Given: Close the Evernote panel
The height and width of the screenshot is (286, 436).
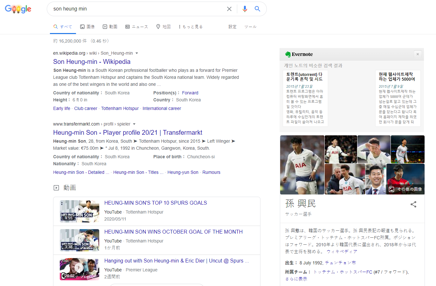Looking at the screenshot, I should 418,54.
